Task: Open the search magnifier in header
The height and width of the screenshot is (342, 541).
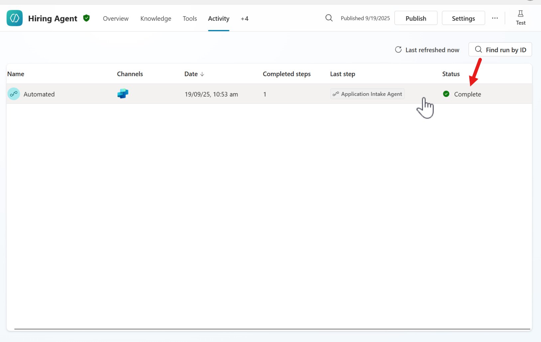Action: [x=329, y=18]
